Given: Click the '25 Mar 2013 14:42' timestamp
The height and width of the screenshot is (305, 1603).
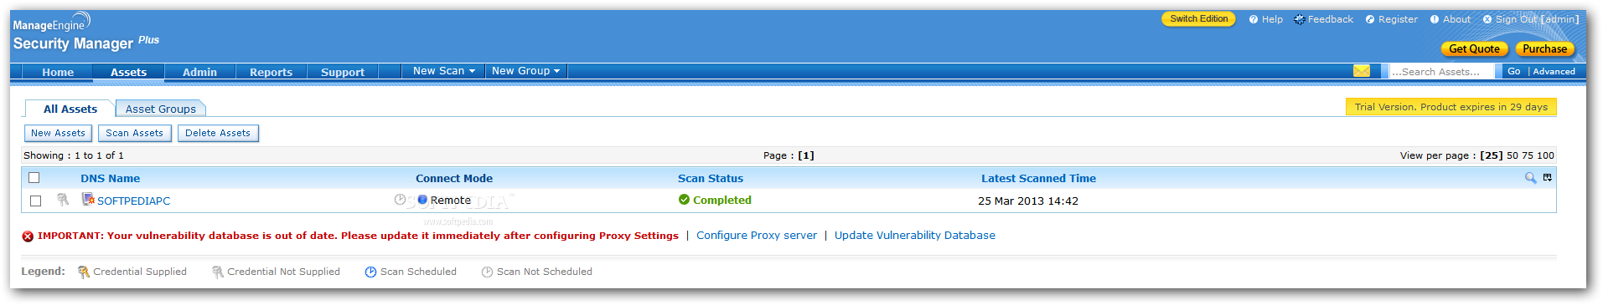Looking at the screenshot, I should (1028, 201).
